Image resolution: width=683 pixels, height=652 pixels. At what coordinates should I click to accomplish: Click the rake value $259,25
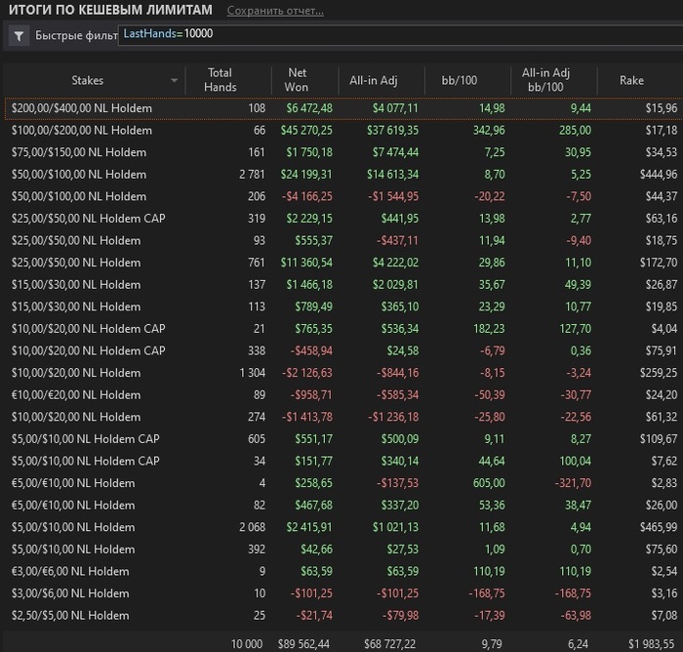click(x=659, y=373)
